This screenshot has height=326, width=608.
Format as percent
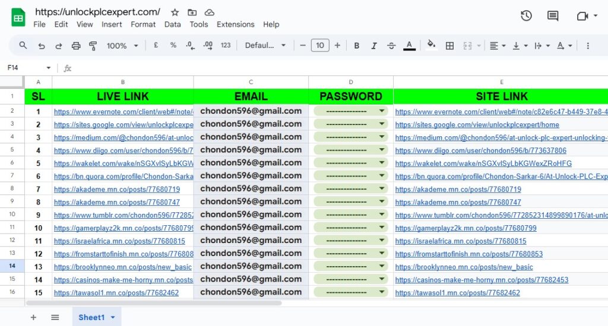173,45
